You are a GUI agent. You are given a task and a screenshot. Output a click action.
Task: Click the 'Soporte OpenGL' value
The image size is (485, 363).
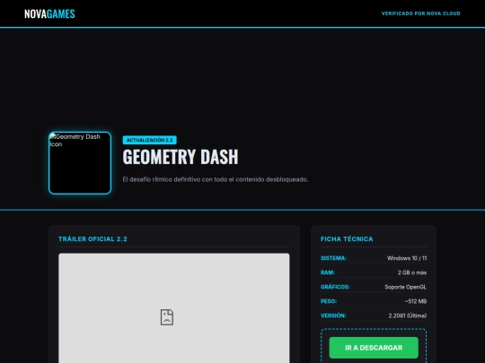click(405, 287)
